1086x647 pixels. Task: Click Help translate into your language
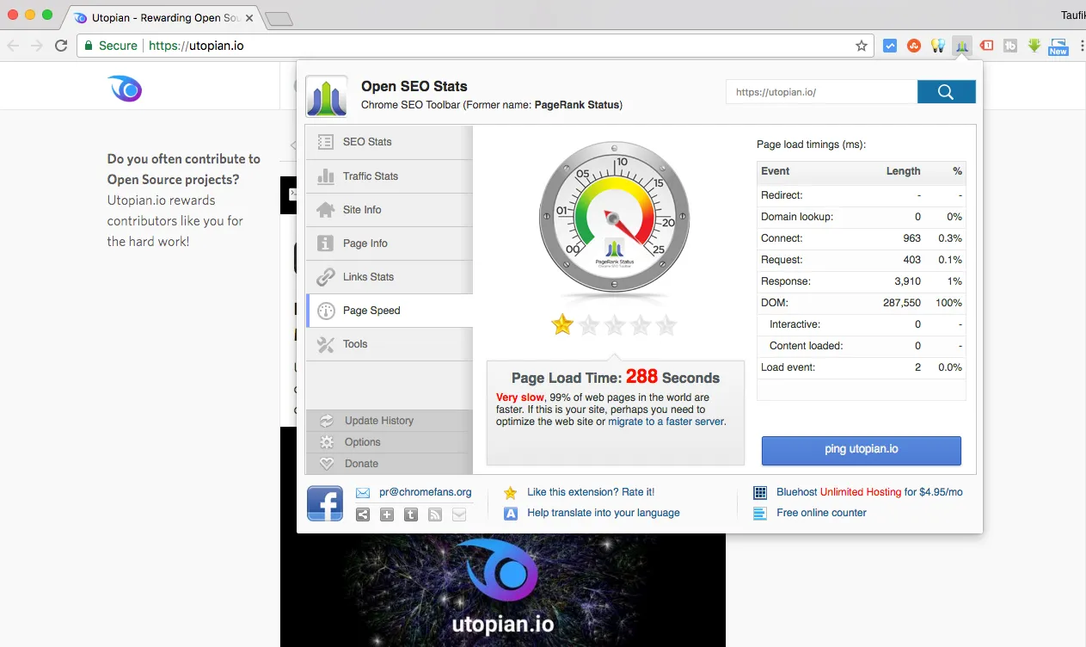point(604,513)
